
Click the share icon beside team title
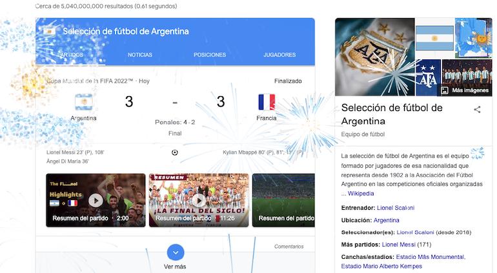coord(477,109)
